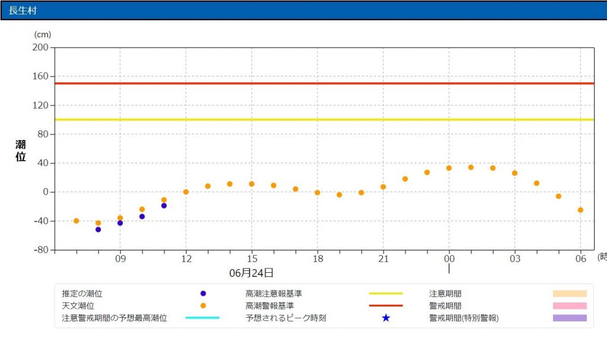Screen dimensions: 607x338
Task: Click the 06 hour axis label at right
Action: click(581, 259)
